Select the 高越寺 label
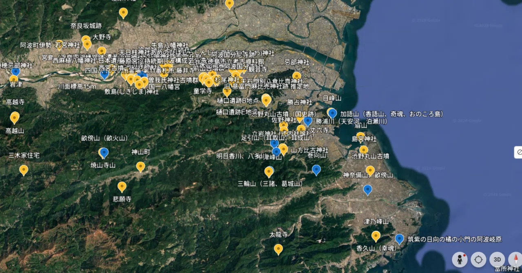Image resolution: width=522 pixels, height=273 pixels. coord(15,102)
